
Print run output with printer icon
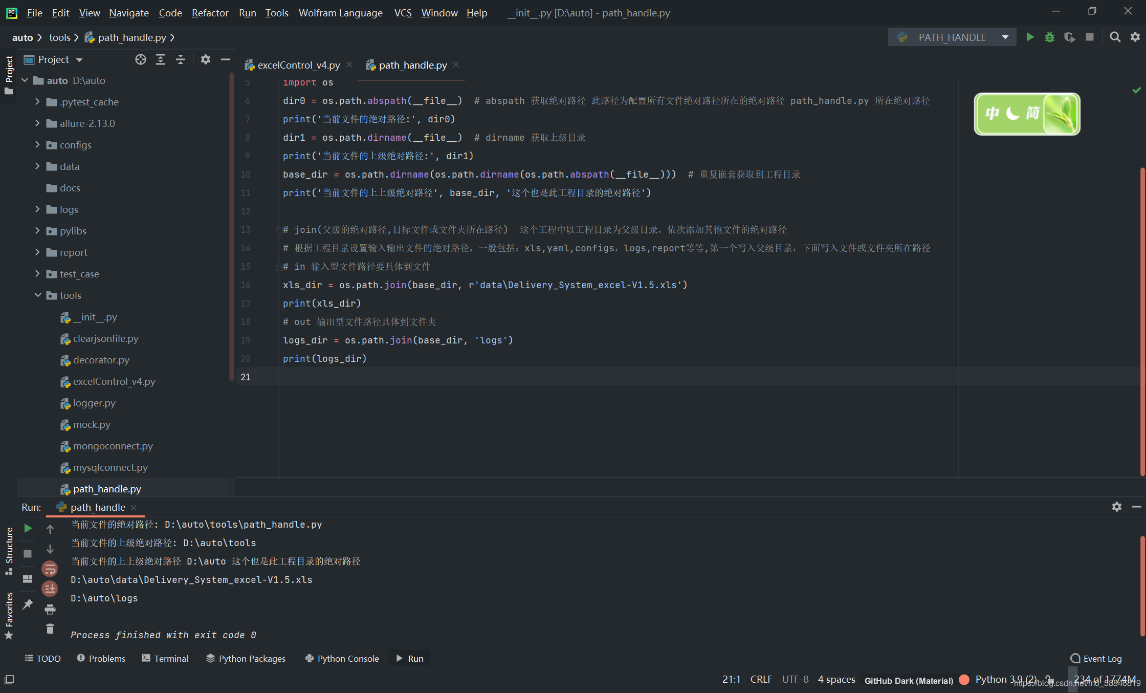(x=50, y=609)
